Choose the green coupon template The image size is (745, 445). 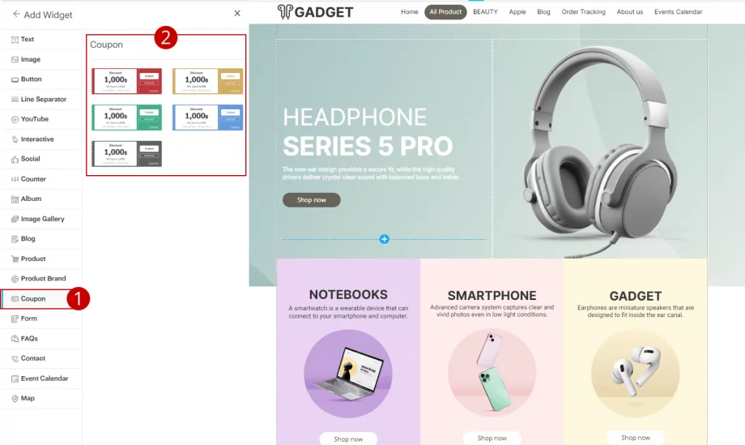(127, 118)
